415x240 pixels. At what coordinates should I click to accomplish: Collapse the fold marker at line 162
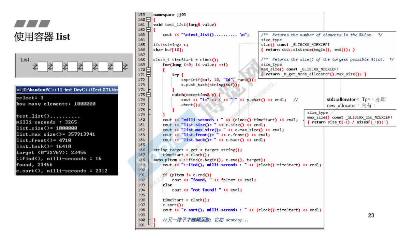click(148, 30)
